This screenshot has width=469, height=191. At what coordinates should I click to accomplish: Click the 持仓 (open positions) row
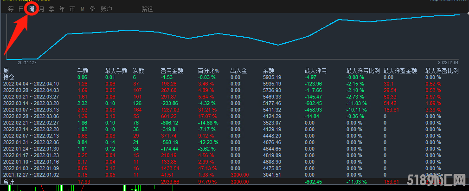point(9,77)
